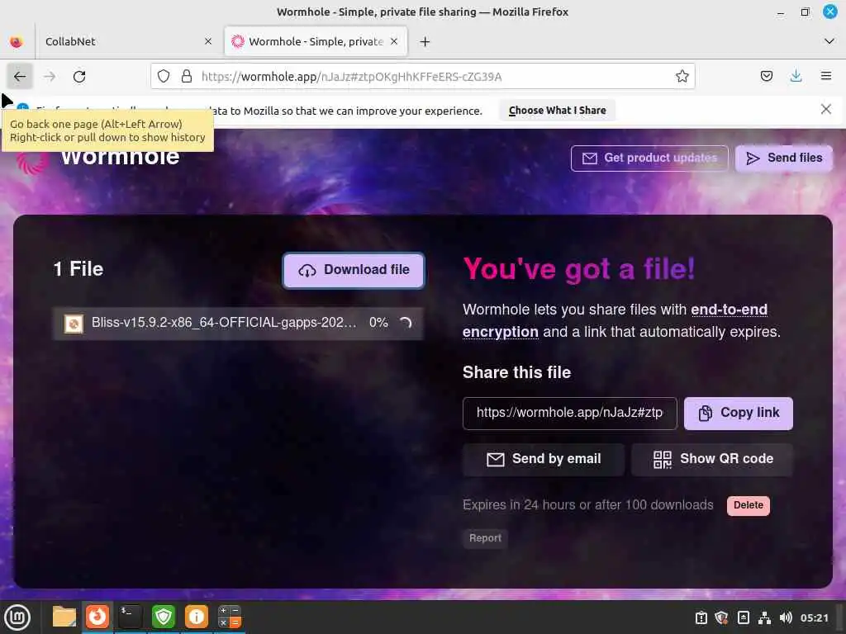The width and height of the screenshot is (846, 634).
Task: Click the Firefox View icon
Action: tap(17, 41)
